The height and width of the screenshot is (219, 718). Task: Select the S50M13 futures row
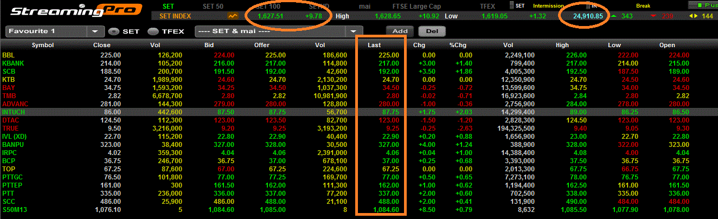click(x=359, y=209)
